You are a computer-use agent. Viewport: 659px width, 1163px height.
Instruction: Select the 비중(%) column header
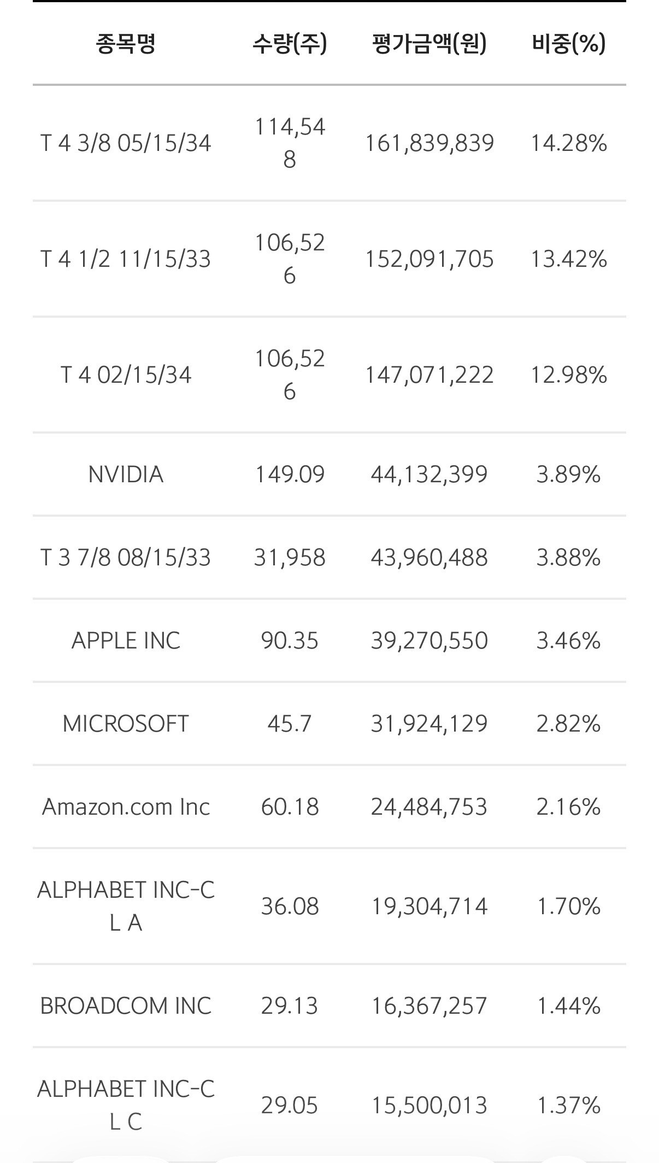(x=569, y=44)
